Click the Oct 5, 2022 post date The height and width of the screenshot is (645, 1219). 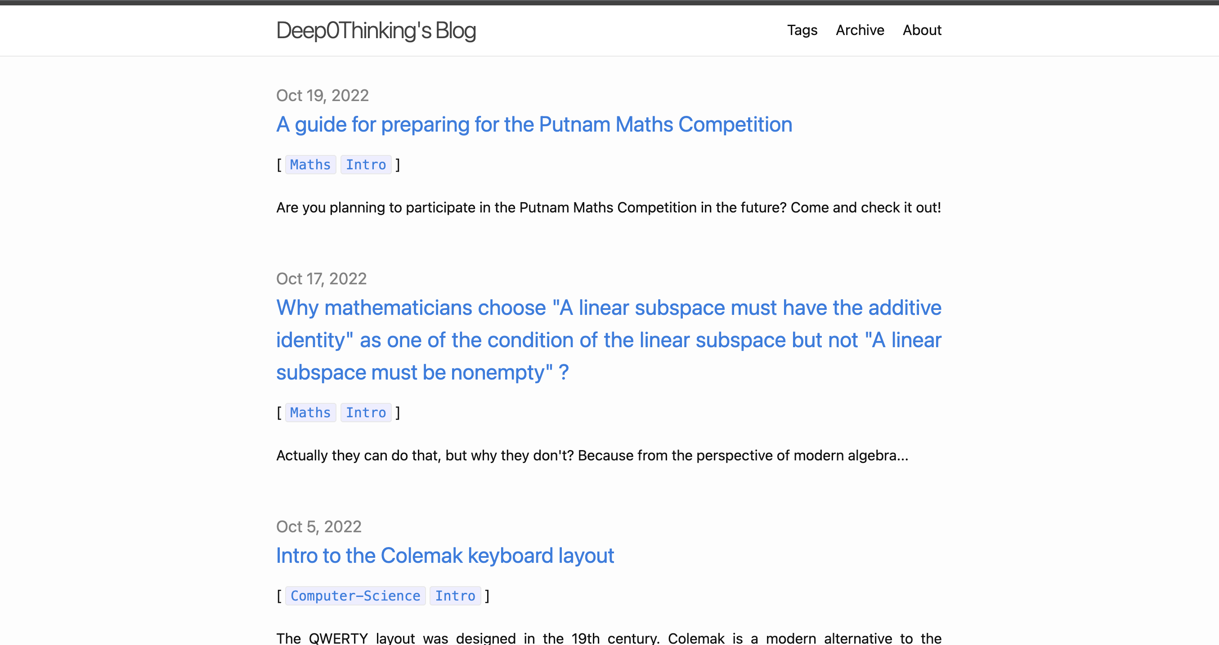[318, 526]
